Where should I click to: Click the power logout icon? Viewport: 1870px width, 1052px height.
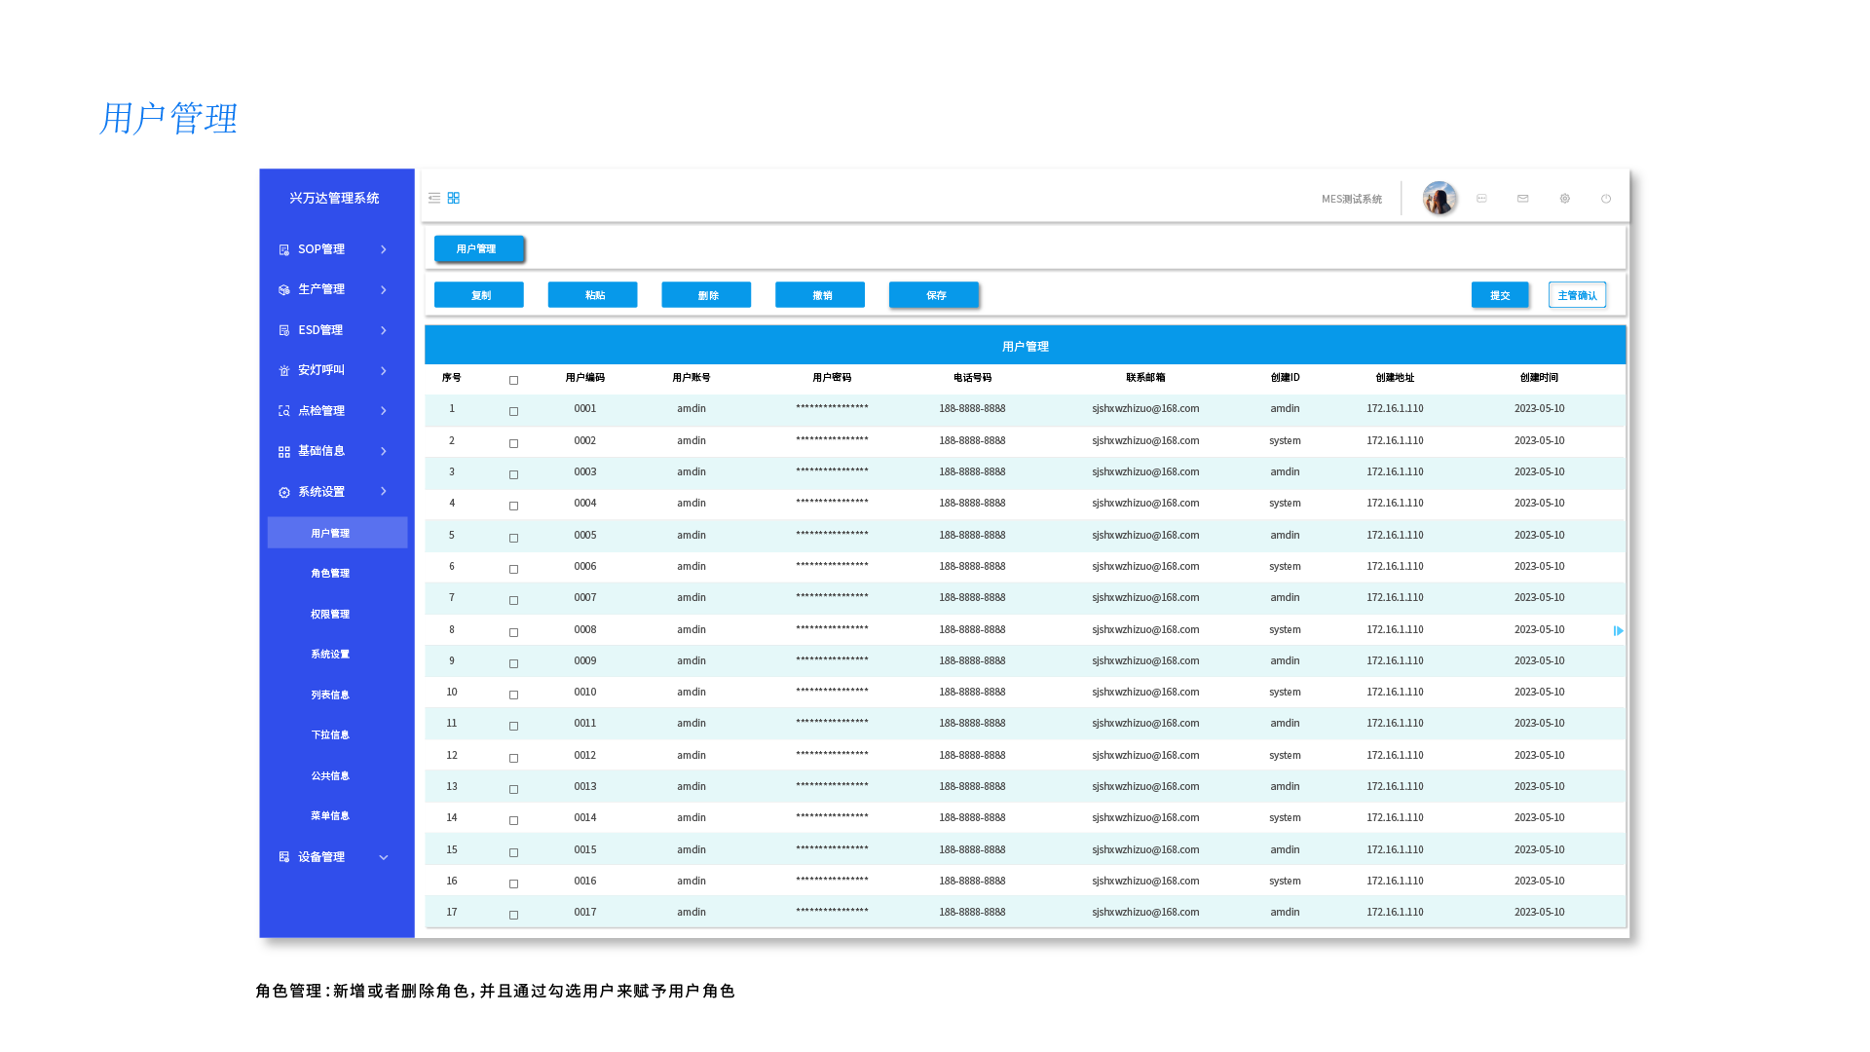(x=1606, y=199)
